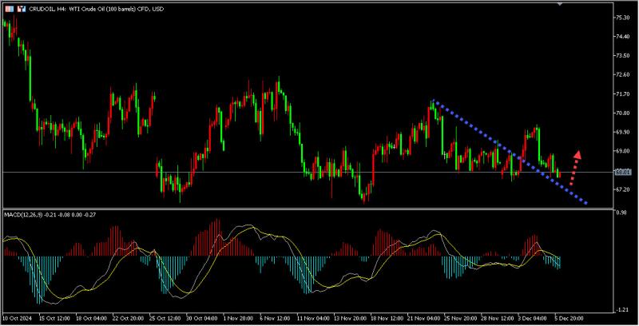Viewport: 639px width, 326px height.
Task: Click the '30 Oct 04:00' time axis label
Action: coord(202,318)
